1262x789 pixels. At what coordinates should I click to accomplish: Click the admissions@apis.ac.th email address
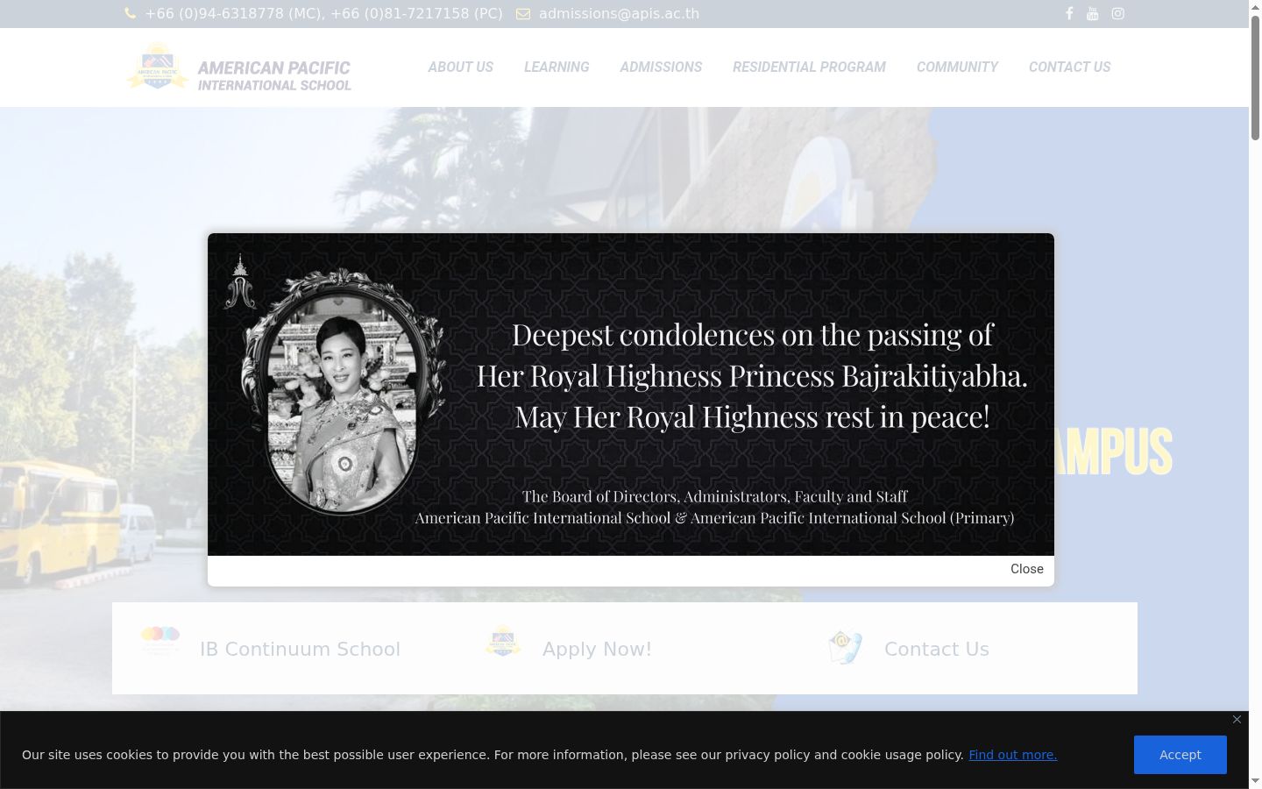[x=619, y=14]
